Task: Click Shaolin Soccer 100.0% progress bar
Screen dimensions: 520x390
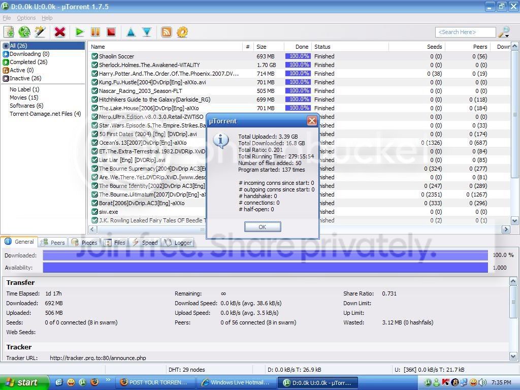Action: pos(298,56)
